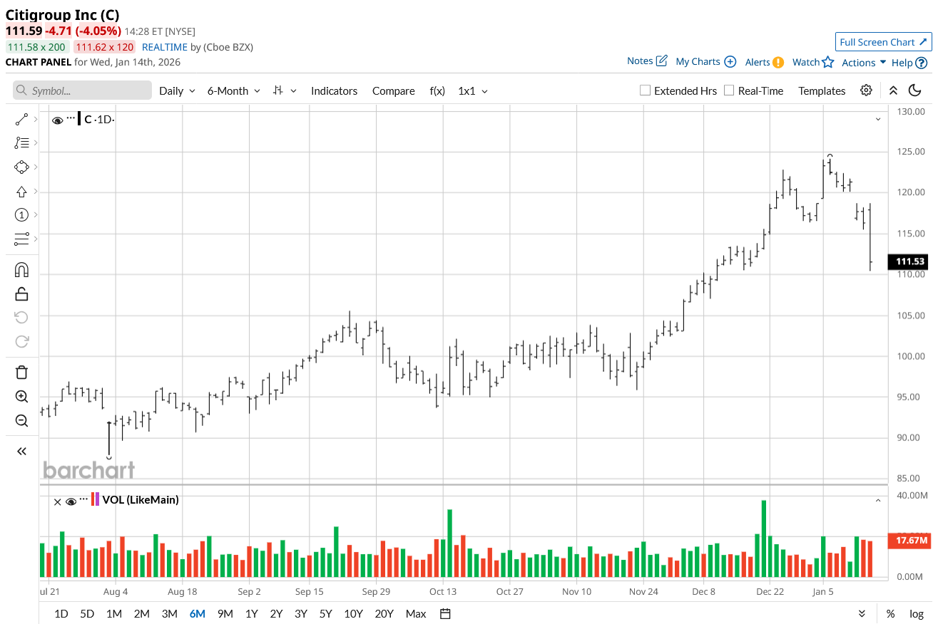933x624 pixels.
Task: Toggle the magnet snap mode
Action: coord(21,270)
